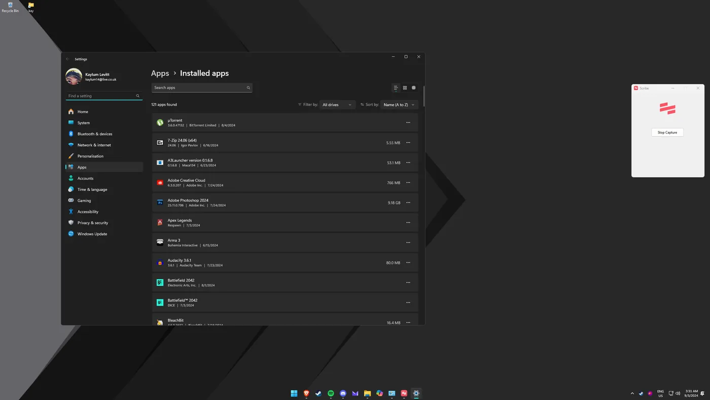The width and height of the screenshot is (710, 400).
Task: Open more options for Battlefield™ 2042 by DICE
Action: (x=408, y=303)
